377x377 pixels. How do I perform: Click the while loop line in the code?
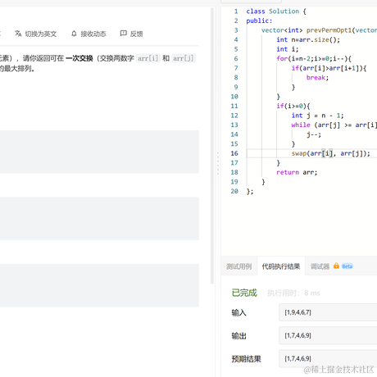(x=334, y=125)
